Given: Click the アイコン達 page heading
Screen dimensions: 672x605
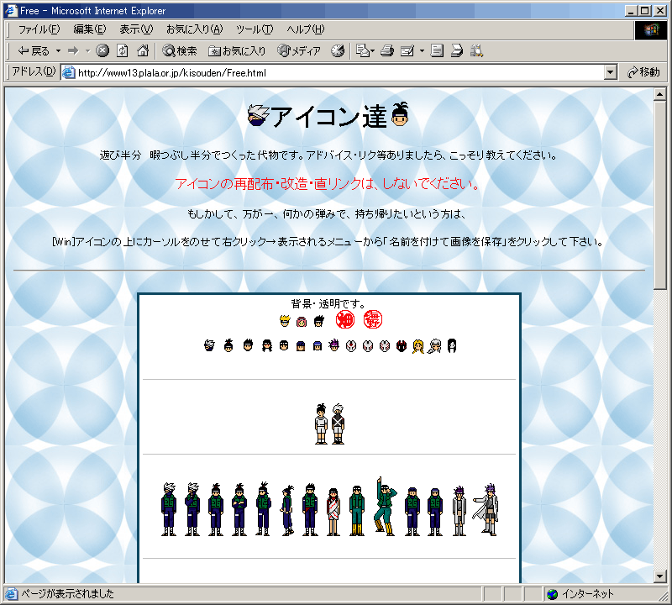Looking at the screenshot, I should (x=329, y=117).
